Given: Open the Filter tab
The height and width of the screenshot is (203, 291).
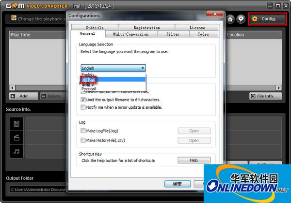Looking at the screenshot, I should [x=173, y=34].
